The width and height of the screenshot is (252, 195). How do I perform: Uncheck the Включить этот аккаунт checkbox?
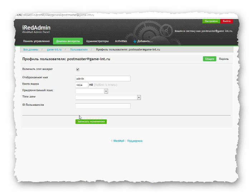[x=78, y=69]
